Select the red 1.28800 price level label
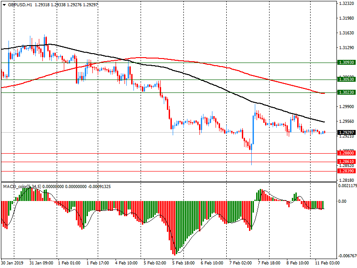357x268 pixels. (x=346, y=153)
